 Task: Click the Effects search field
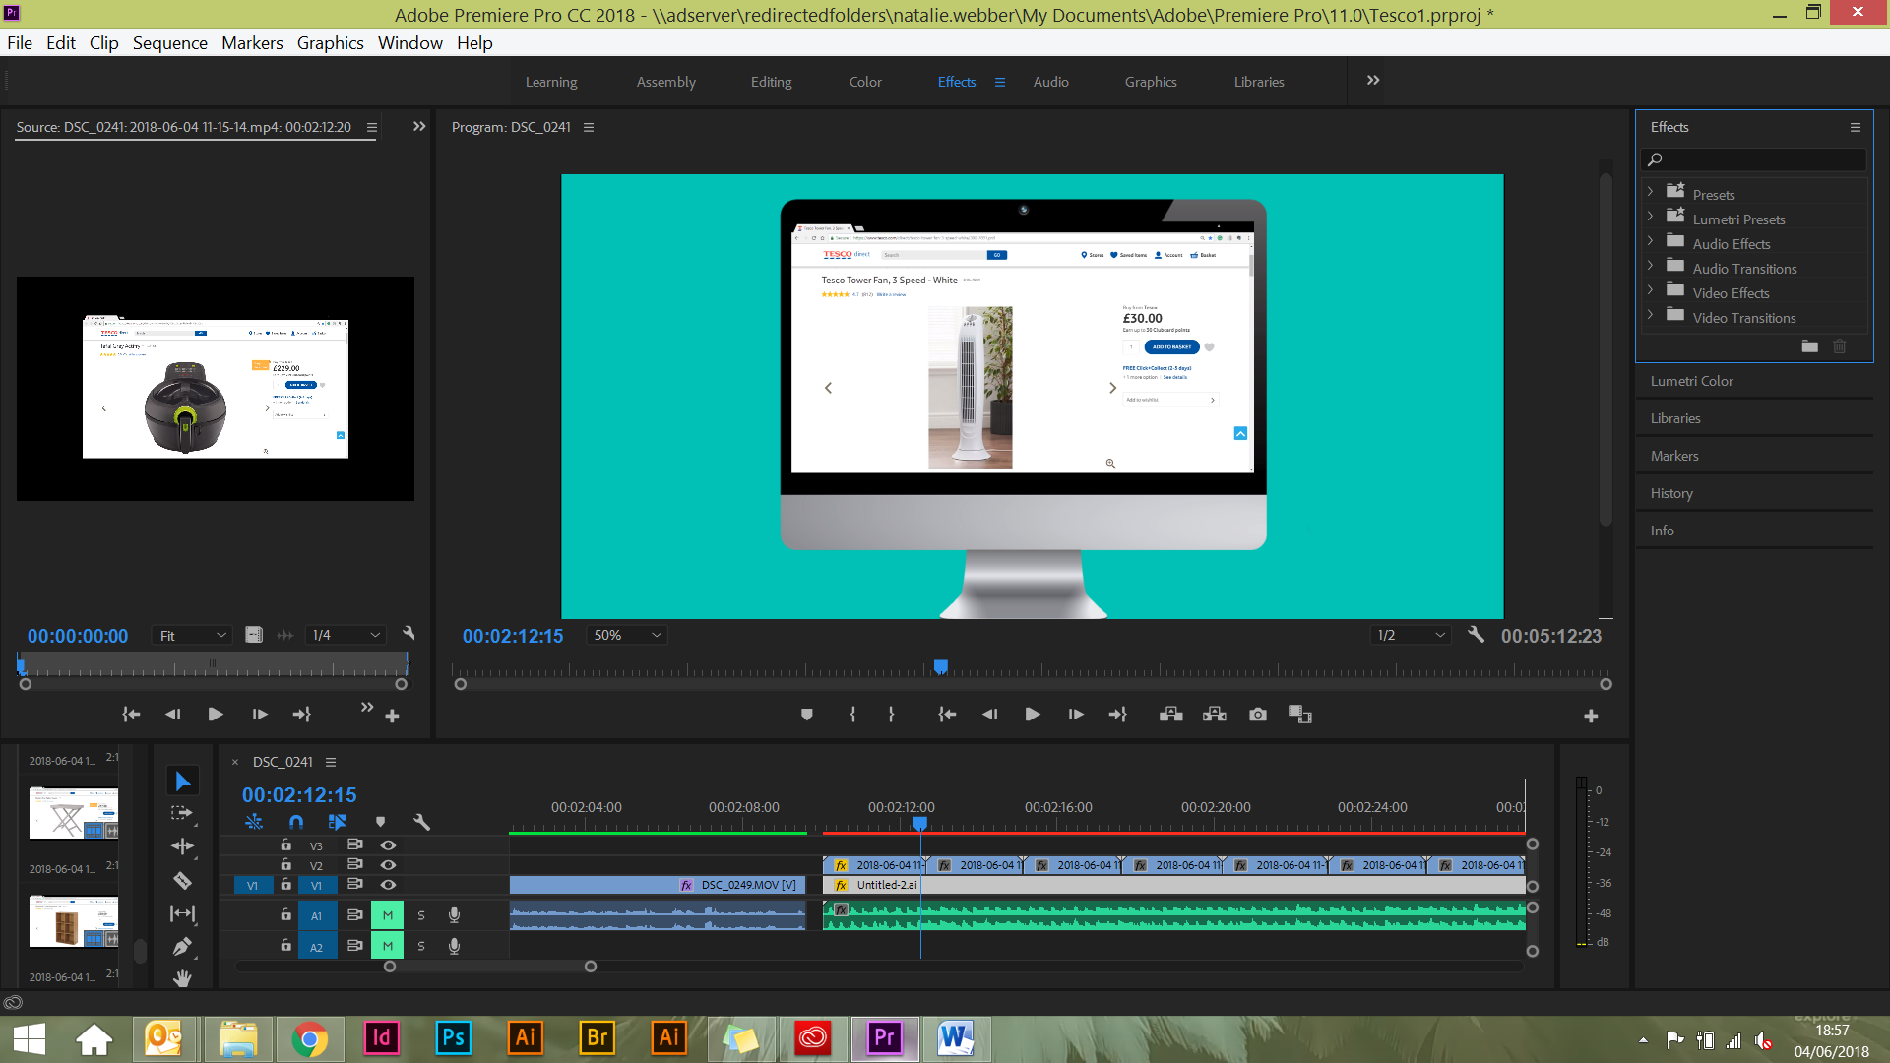(x=1754, y=159)
